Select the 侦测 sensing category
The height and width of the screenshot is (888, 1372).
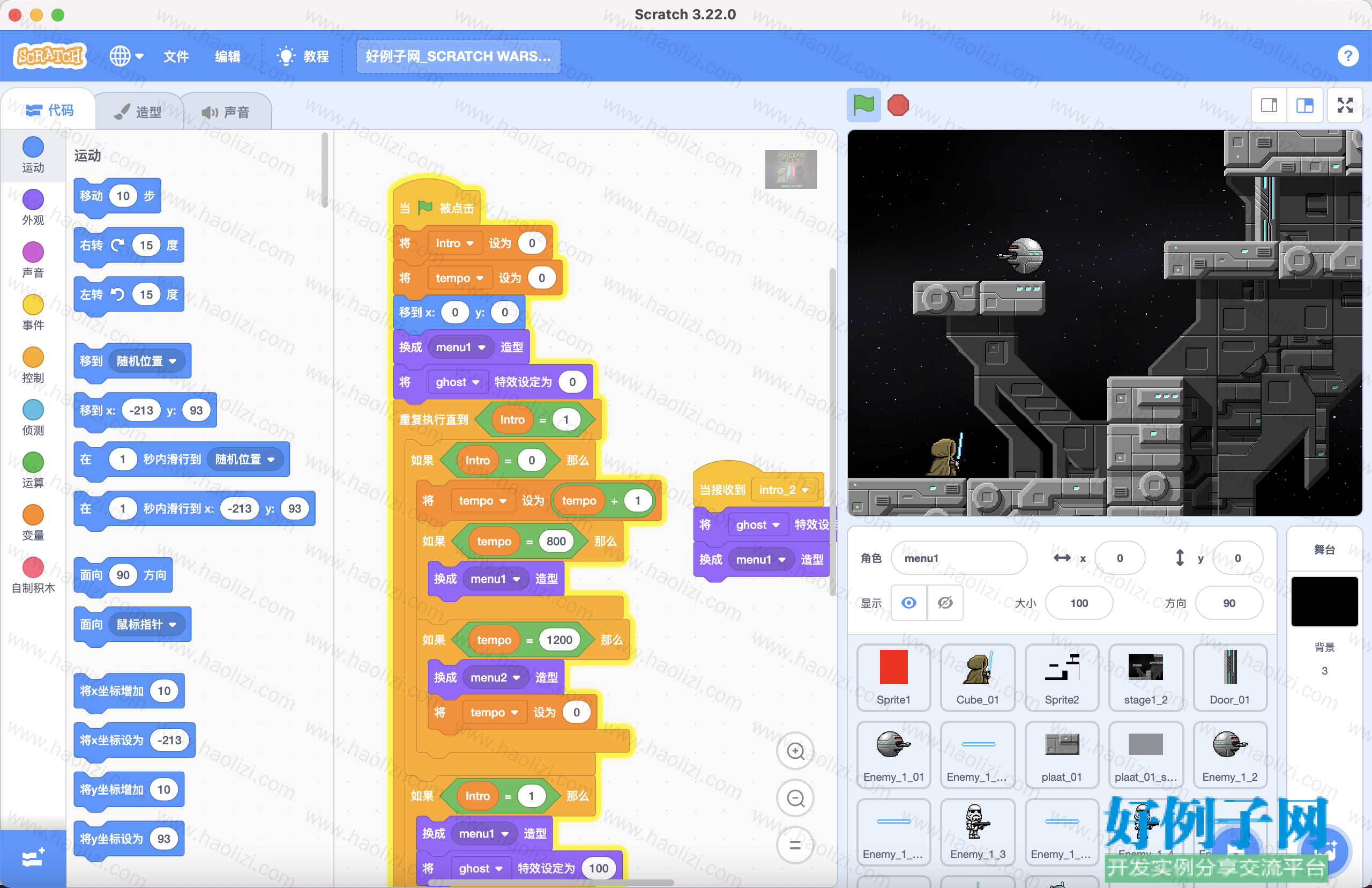(33, 418)
